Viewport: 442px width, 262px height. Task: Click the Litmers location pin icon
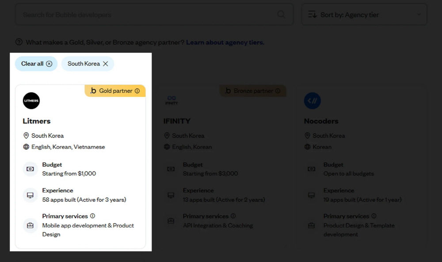click(x=26, y=136)
